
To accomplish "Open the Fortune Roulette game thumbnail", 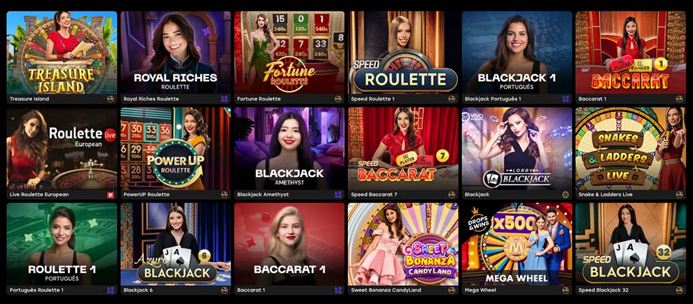I will coord(290,53).
